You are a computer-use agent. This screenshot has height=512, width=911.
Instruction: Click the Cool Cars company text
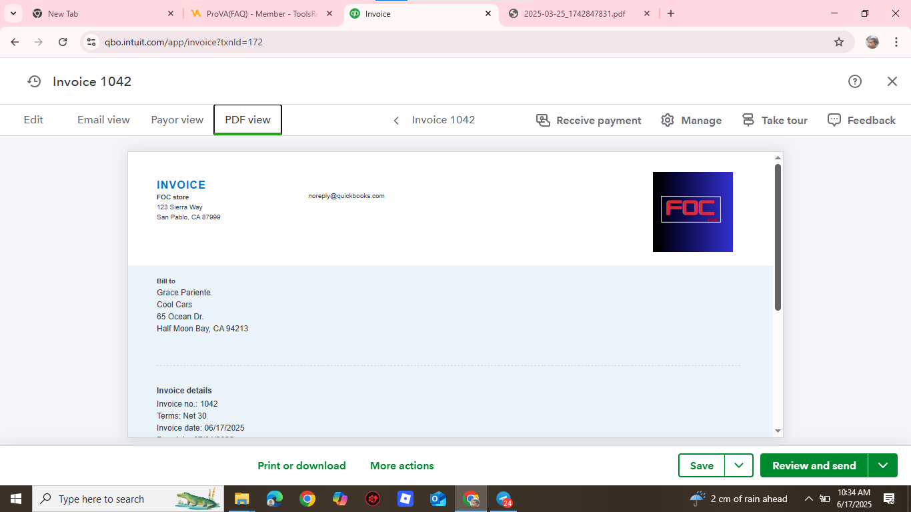click(x=175, y=305)
